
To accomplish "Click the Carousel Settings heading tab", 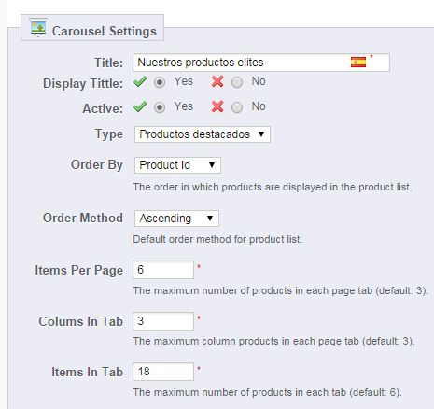I will pos(92,28).
